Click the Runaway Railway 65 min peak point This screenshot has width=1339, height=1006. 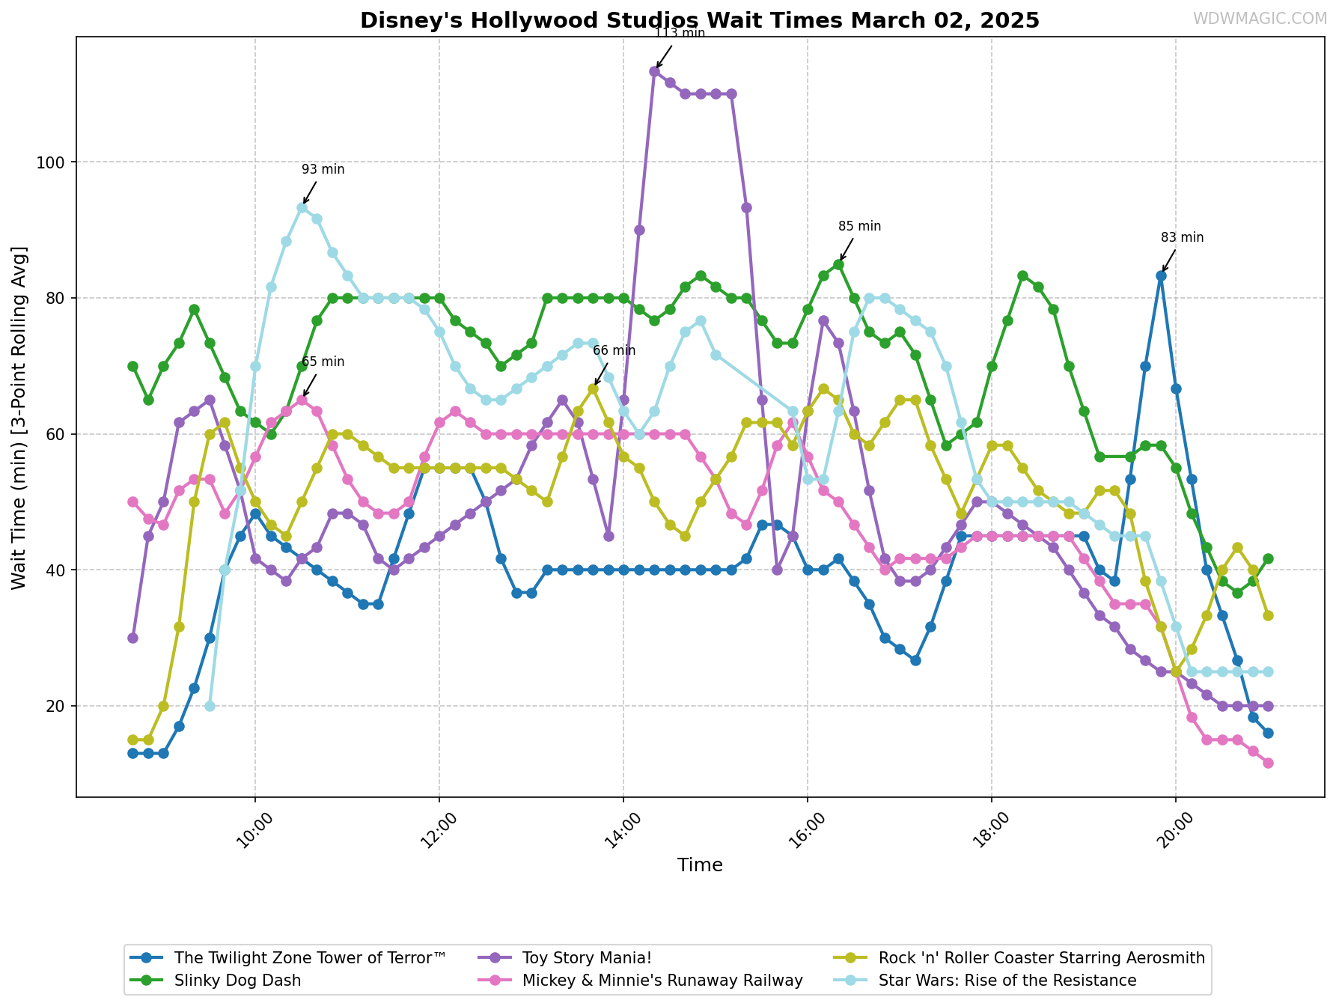[302, 400]
